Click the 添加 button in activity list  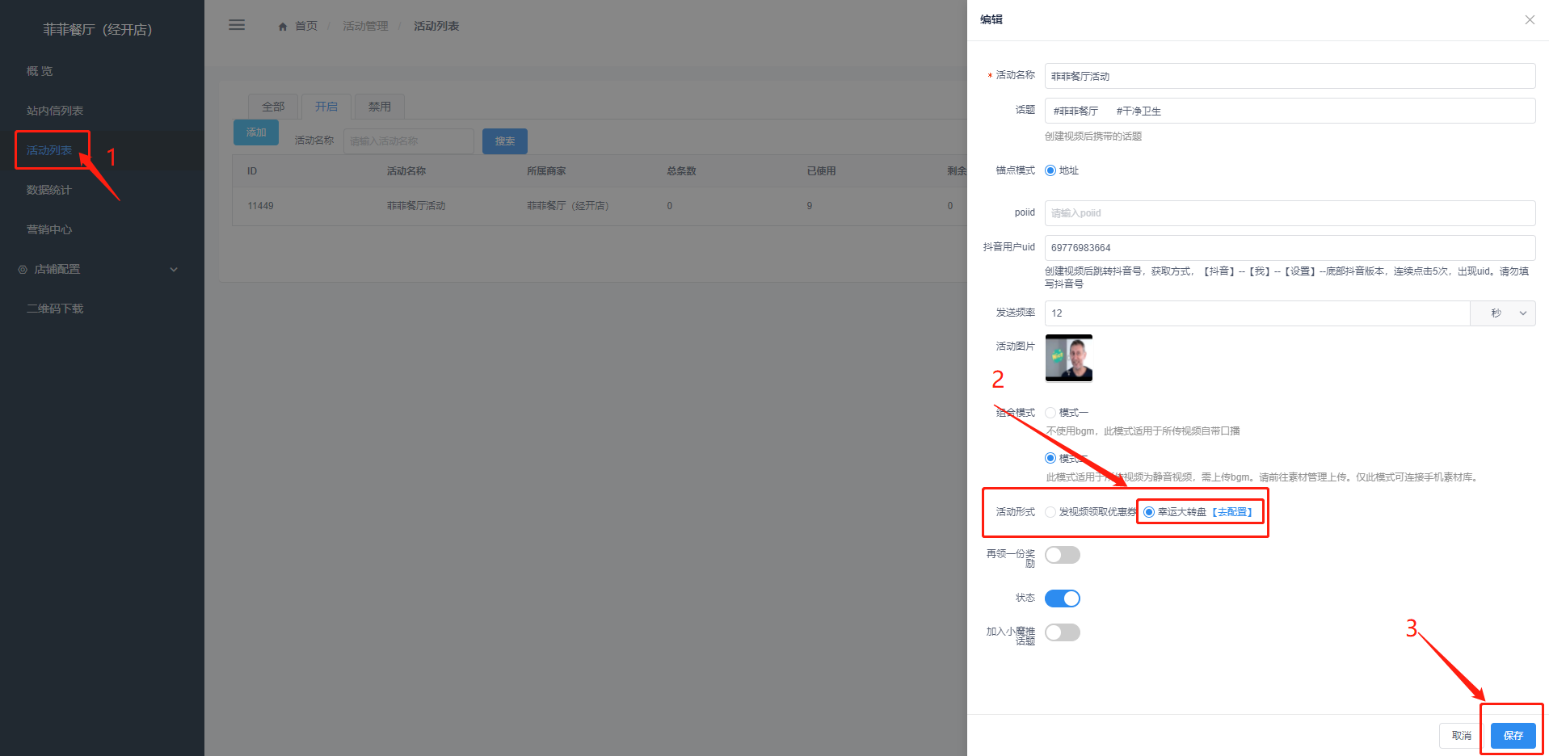[x=256, y=132]
